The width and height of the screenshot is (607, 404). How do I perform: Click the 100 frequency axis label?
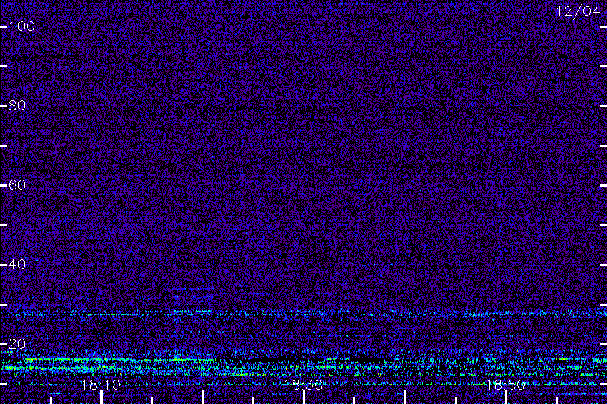[x=22, y=26]
